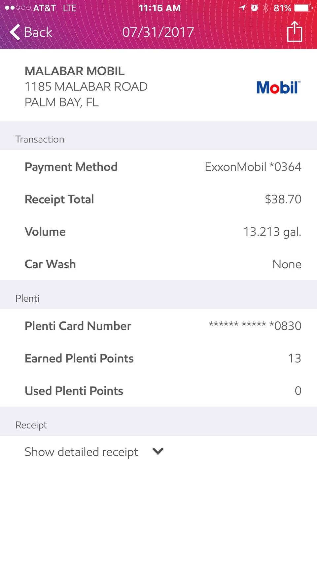
Task: Tap the 07/31/2017 date title
Action: (x=158, y=32)
